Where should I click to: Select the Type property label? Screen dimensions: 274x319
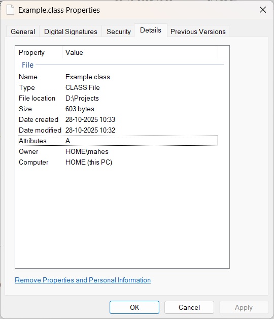27,88
